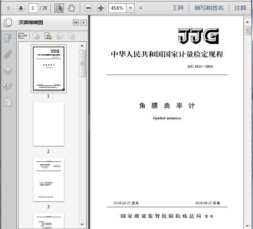Click thumbnail panel scroll up arrow
This screenshot has height=229, width=253.
coord(82,46)
